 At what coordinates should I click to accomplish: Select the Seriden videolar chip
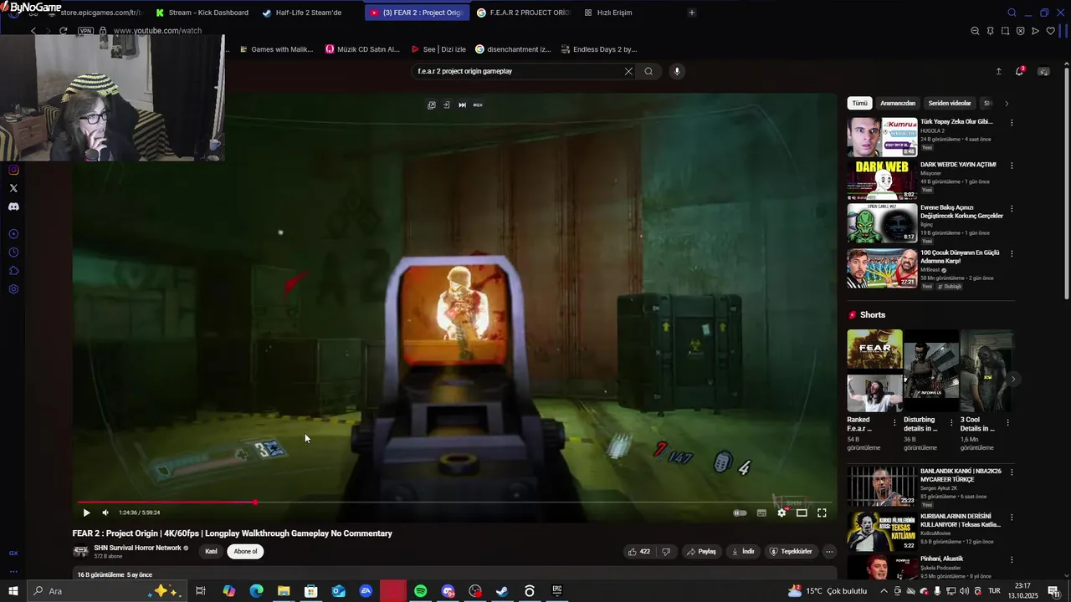(950, 103)
